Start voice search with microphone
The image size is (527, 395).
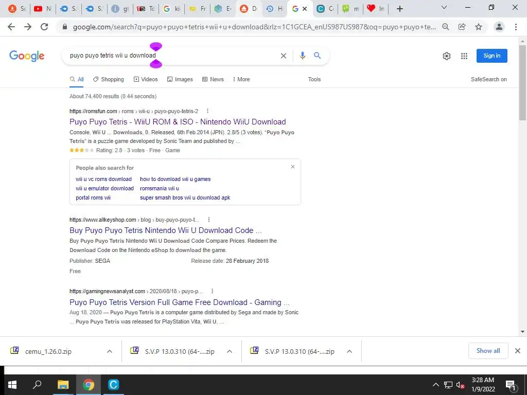[x=303, y=56]
